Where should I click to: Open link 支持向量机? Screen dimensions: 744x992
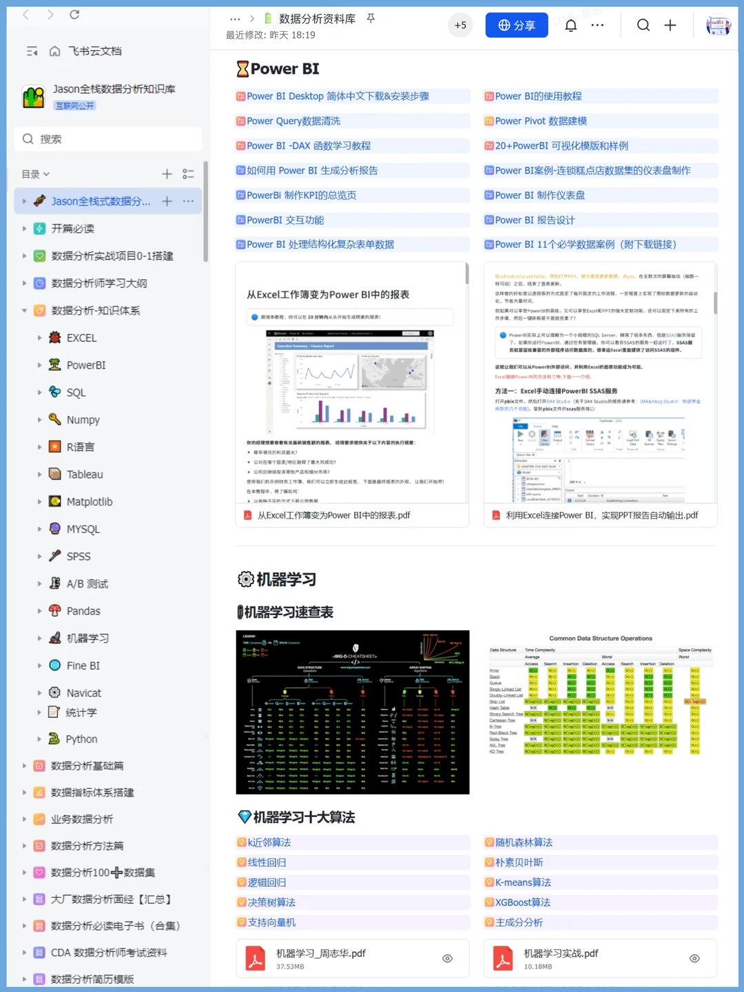click(x=271, y=922)
